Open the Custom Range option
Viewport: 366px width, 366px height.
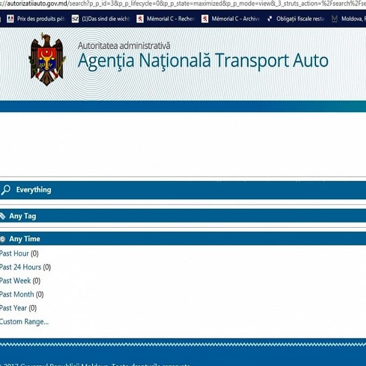click(24, 322)
